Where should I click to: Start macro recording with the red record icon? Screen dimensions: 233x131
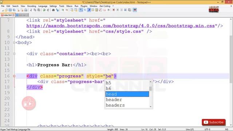click(x=114, y=10)
